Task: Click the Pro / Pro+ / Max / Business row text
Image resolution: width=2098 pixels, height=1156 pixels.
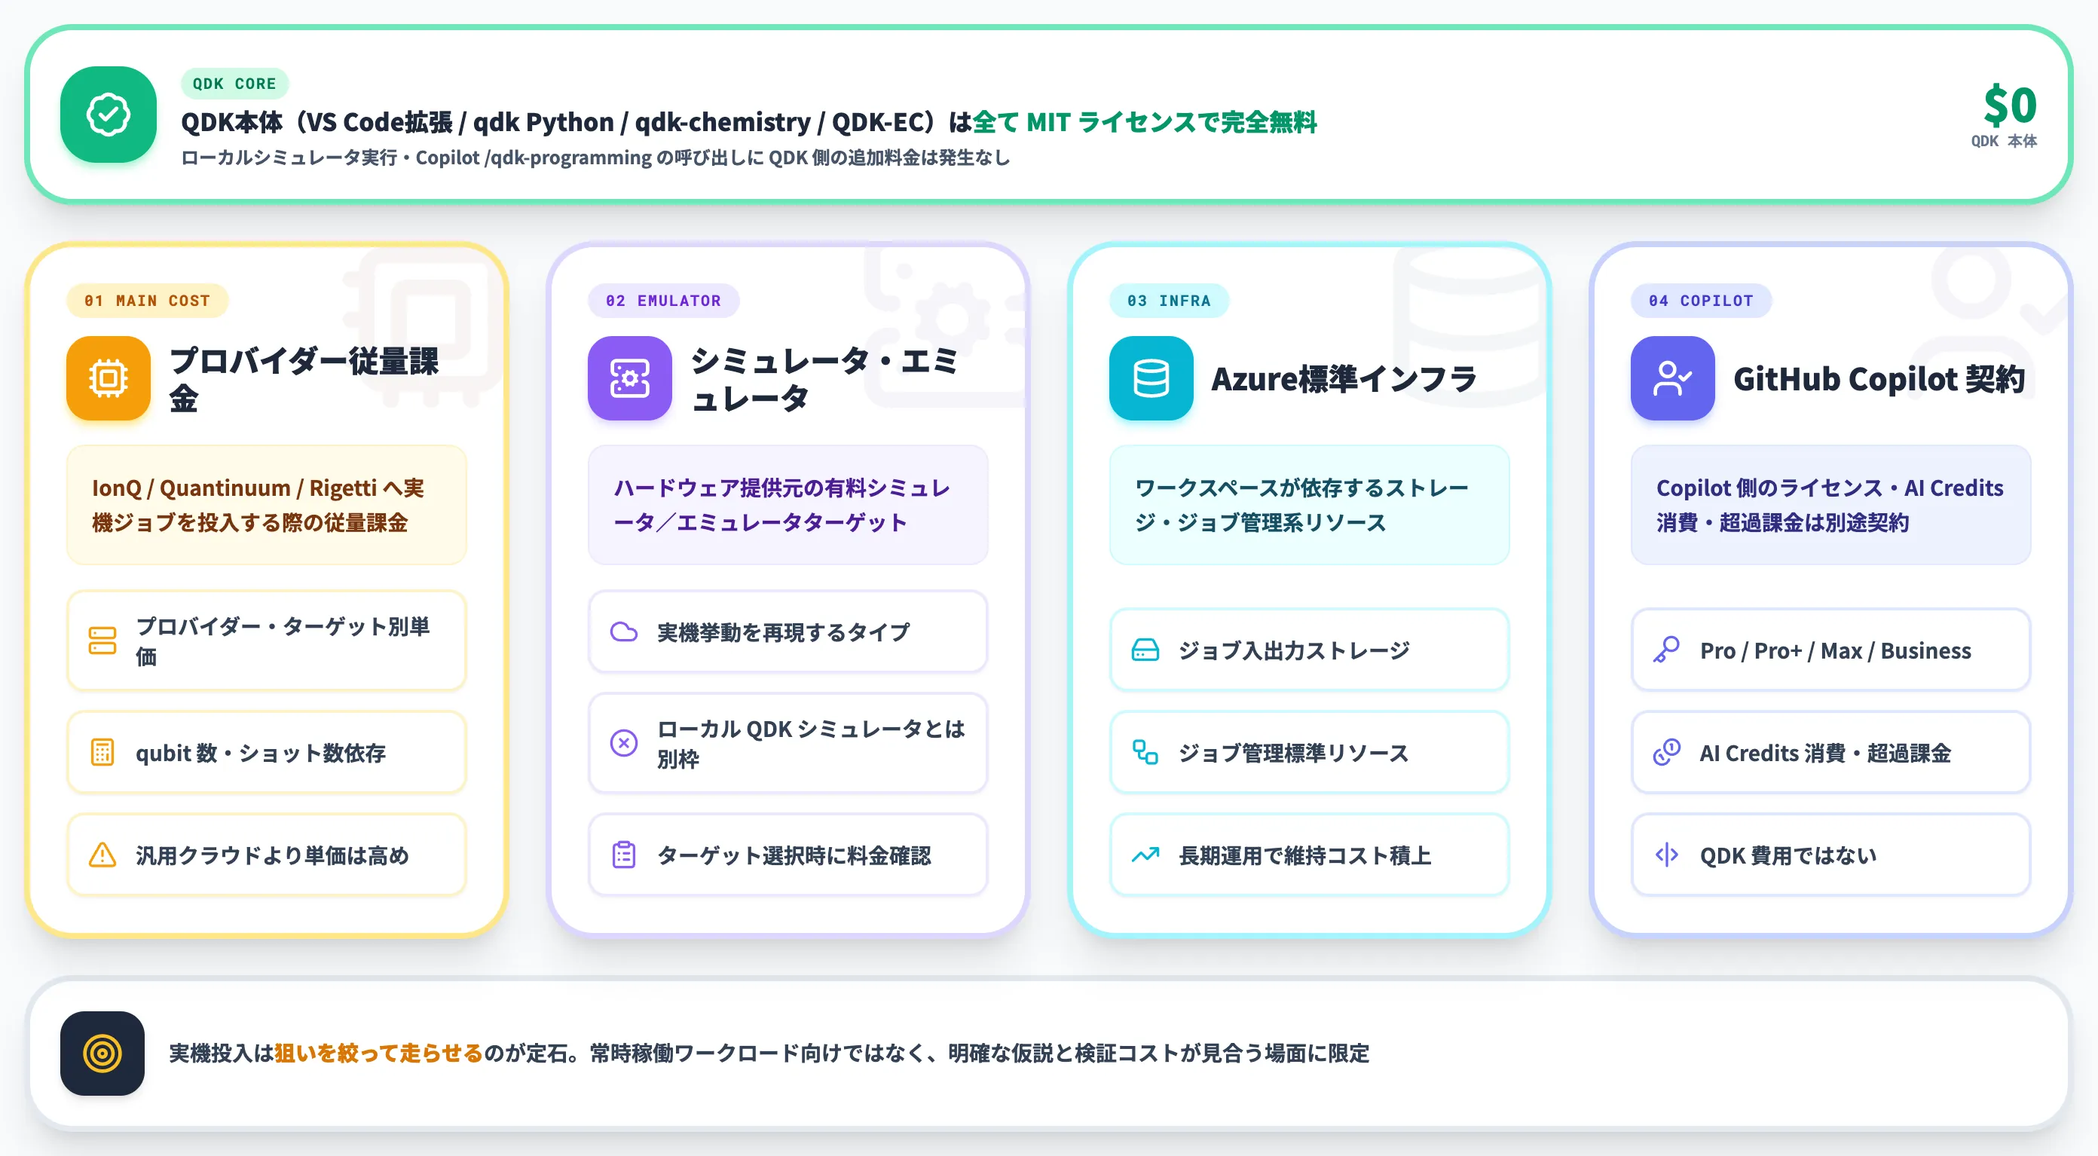Action: [x=1836, y=650]
